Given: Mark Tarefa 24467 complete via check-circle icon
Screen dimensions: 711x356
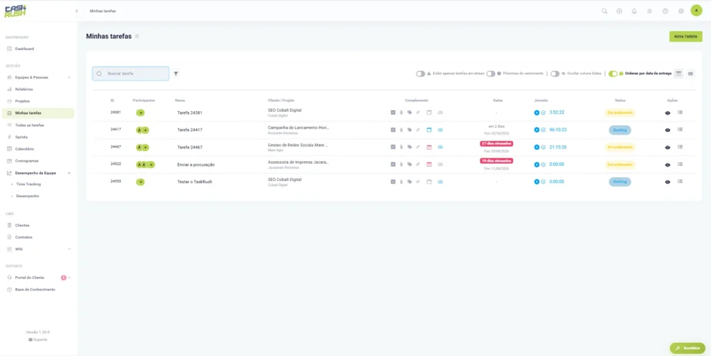Looking at the screenshot, I should tap(543, 147).
